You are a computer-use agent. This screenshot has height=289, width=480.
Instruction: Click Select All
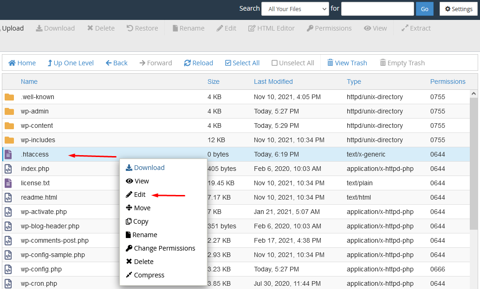[x=242, y=63]
